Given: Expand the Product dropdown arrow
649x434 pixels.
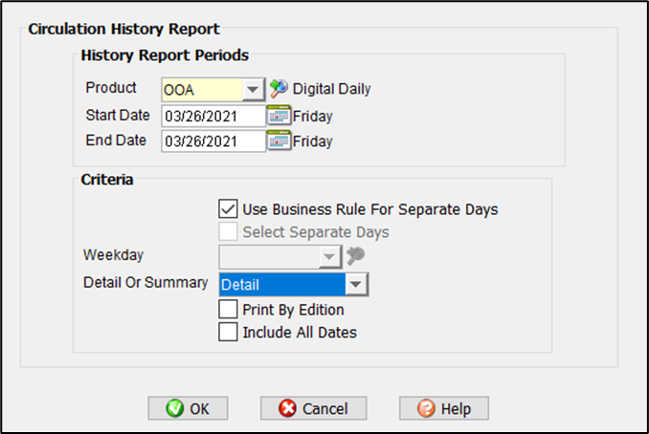Looking at the screenshot, I should (253, 89).
